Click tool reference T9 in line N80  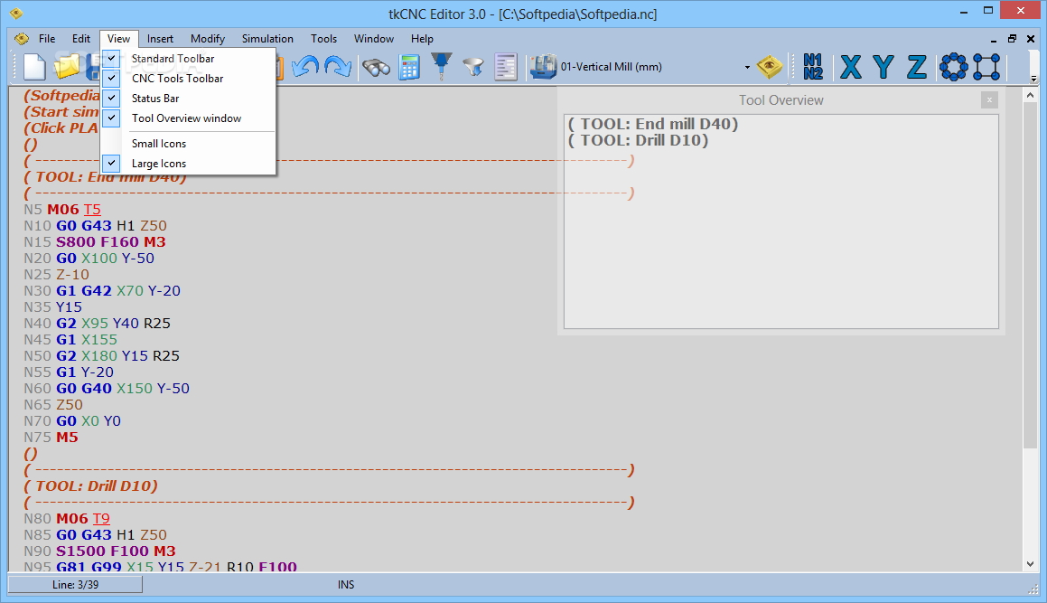click(x=101, y=518)
